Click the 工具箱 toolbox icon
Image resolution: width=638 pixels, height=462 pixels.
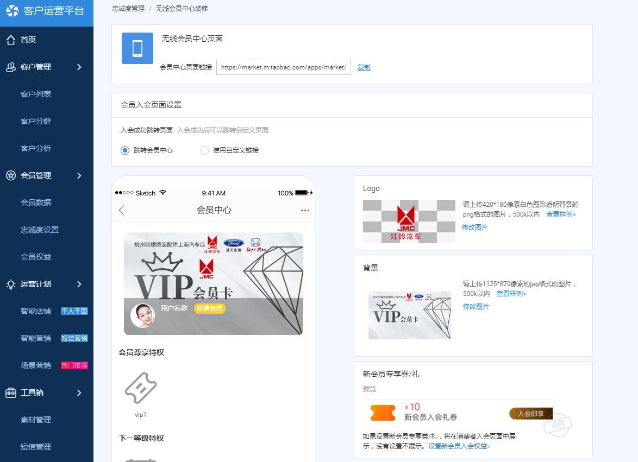click(x=11, y=393)
